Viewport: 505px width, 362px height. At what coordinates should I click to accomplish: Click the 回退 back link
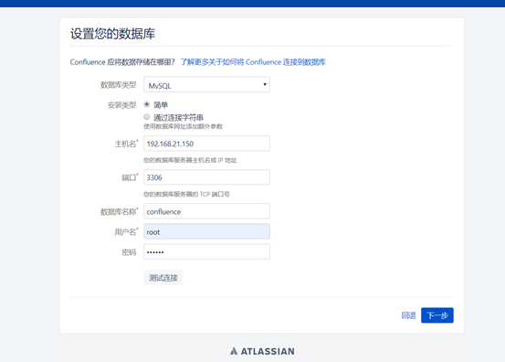tap(408, 315)
